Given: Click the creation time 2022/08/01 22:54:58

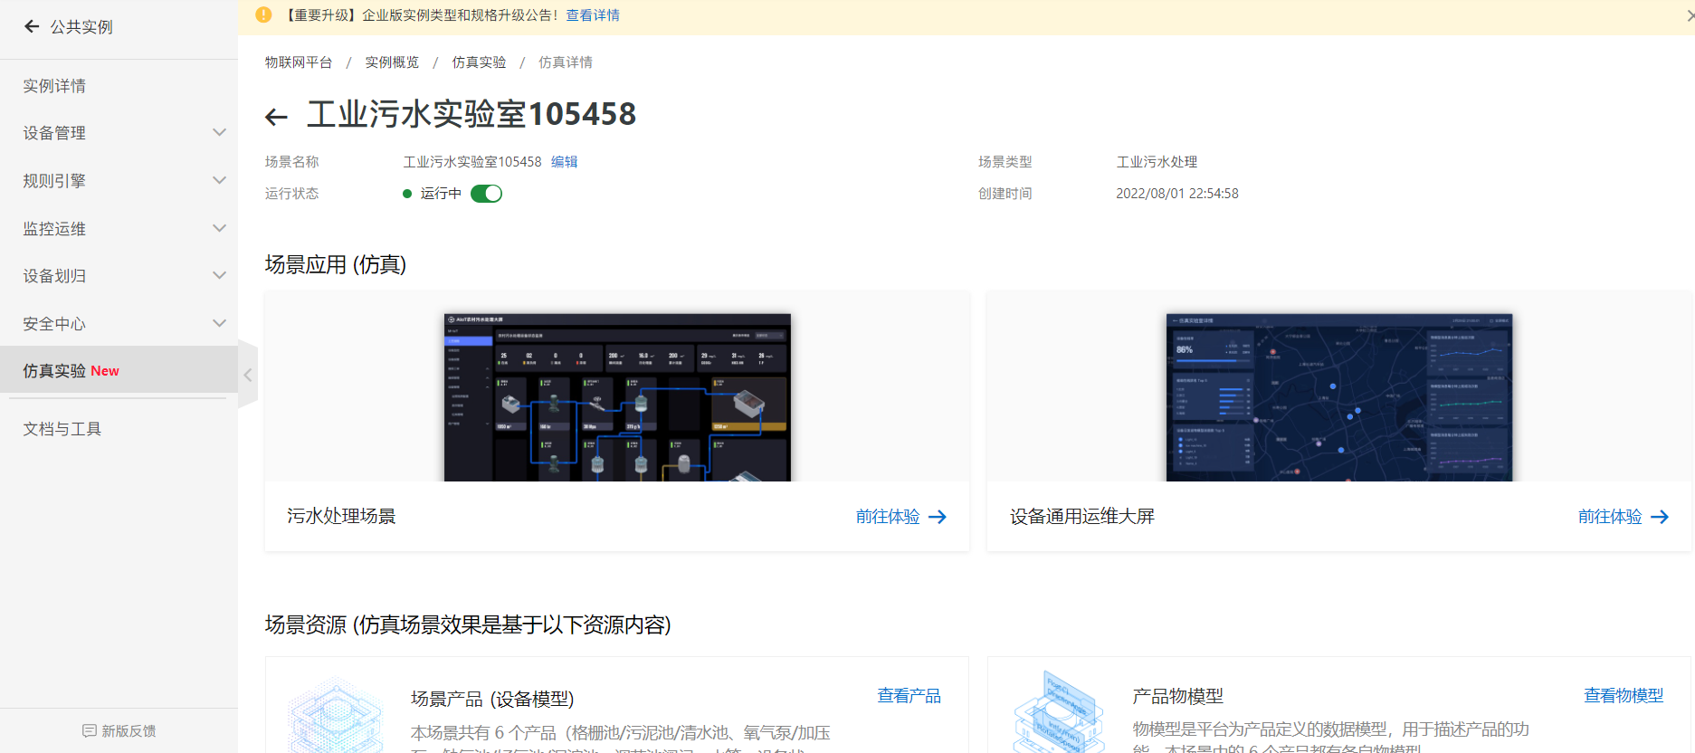Looking at the screenshot, I should pyautogui.click(x=1177, y=194).
